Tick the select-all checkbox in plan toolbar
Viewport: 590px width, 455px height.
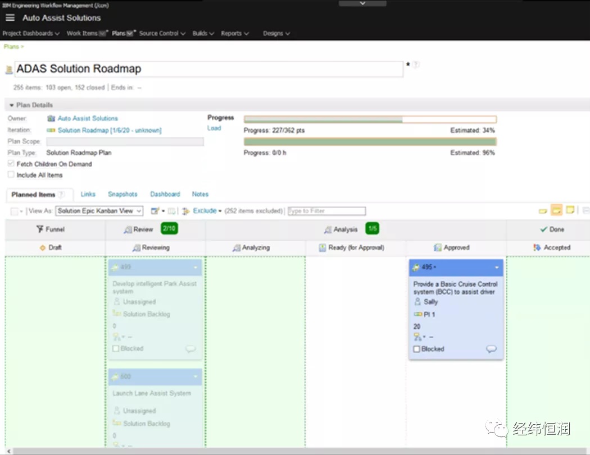[14, 212]
